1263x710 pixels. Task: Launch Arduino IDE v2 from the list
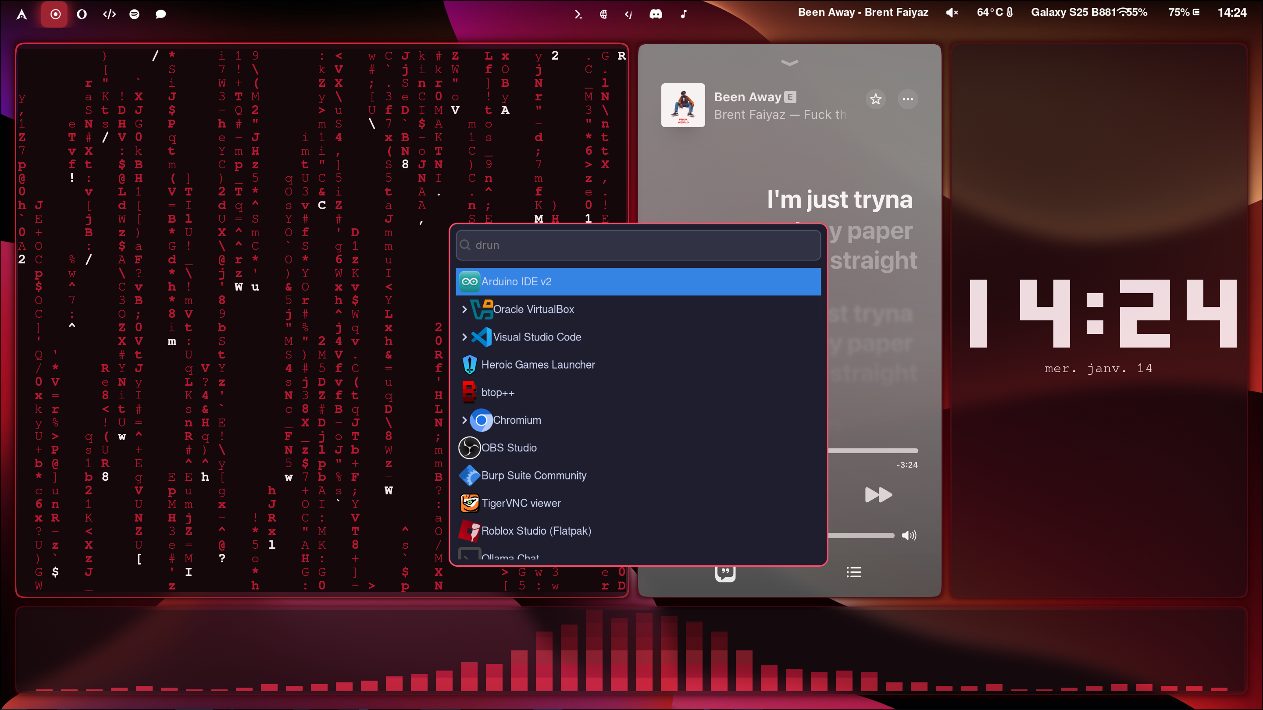click(638, 281)
